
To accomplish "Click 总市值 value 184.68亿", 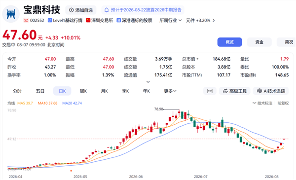I will [222, 59].
